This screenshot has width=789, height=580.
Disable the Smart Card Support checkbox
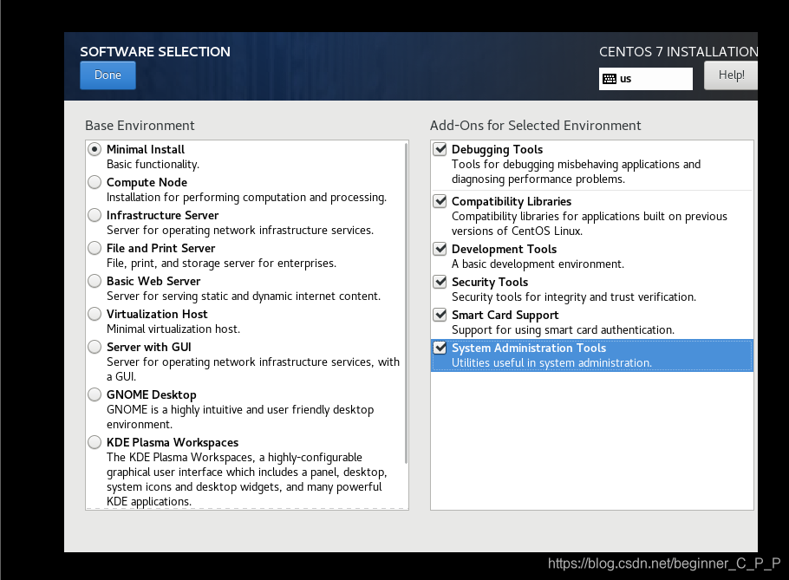pyautogui.click(x=440, y=315)
